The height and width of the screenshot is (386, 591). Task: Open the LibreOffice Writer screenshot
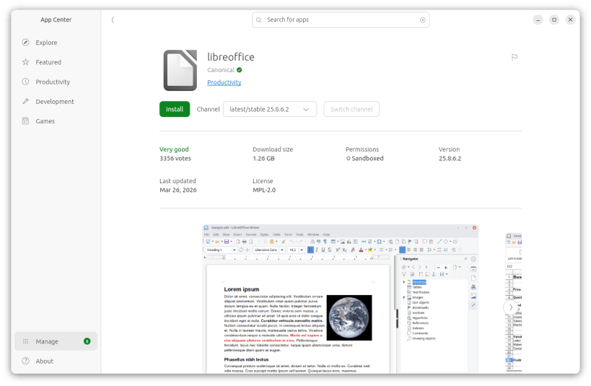coord(339,299)
